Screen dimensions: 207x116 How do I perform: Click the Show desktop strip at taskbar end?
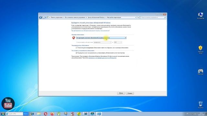coord(206,114)
